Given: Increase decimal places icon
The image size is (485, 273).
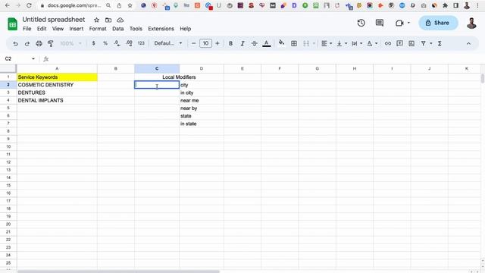Looking at the screenshot, I should [x=129, y=43].
